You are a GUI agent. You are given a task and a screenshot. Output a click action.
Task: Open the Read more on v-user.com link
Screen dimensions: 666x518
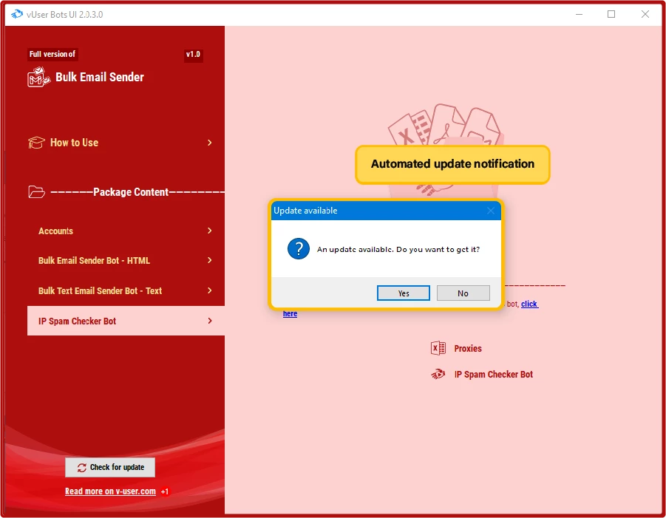[x=110, y=491]
